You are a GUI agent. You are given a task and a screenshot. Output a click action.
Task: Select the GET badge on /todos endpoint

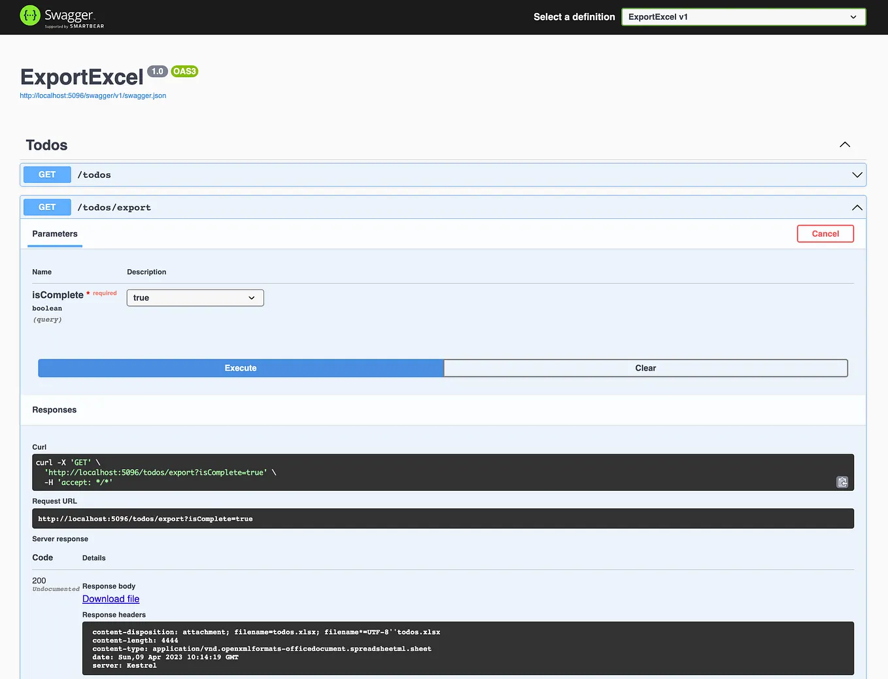tap(46, 174)
